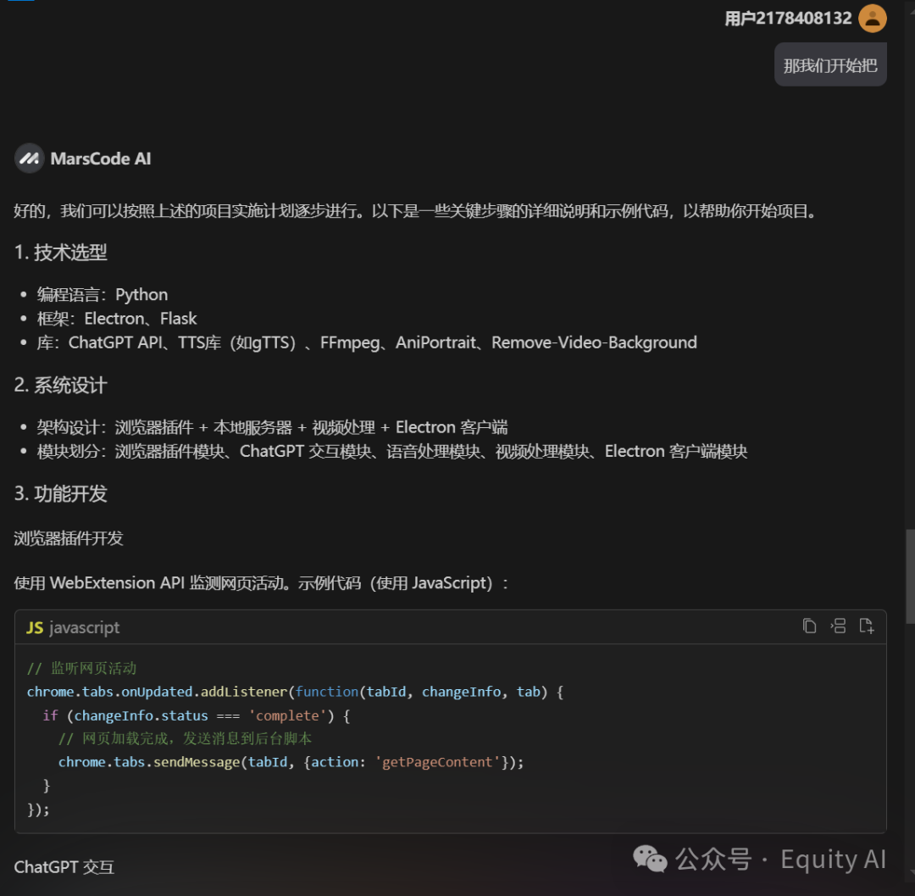Screen dimensions: 915x896
Task: Click the comment about 网页加载完成
Action: 185,739
